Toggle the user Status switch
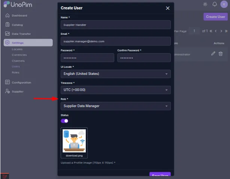The height and width of the screenshot is (179, 230). pos(64,121)
